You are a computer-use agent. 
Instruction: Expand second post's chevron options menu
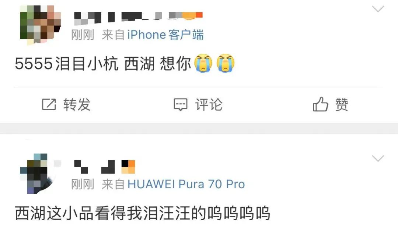pyautogui.click(x=378, y=158)
